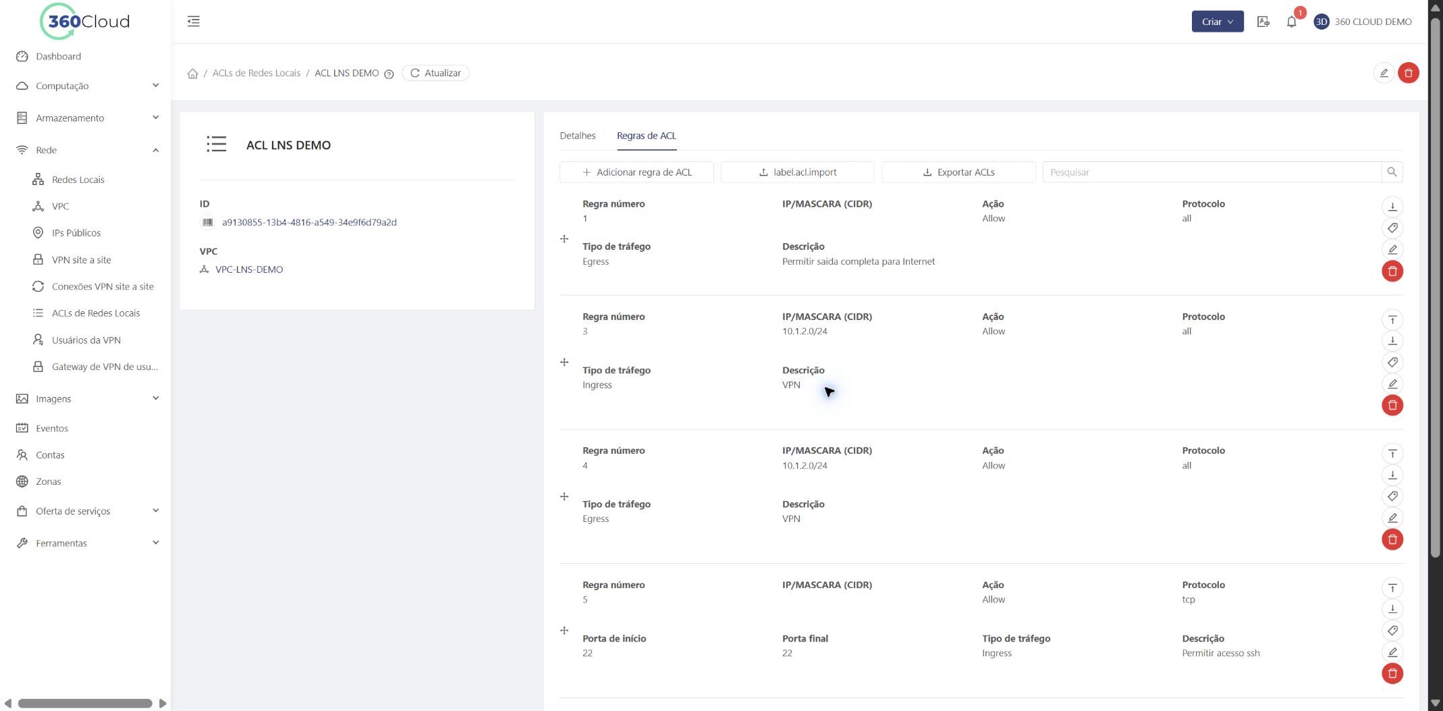Move rule number 3 to top
This screenshot has width=1443, height=711.
(1392, 319)
